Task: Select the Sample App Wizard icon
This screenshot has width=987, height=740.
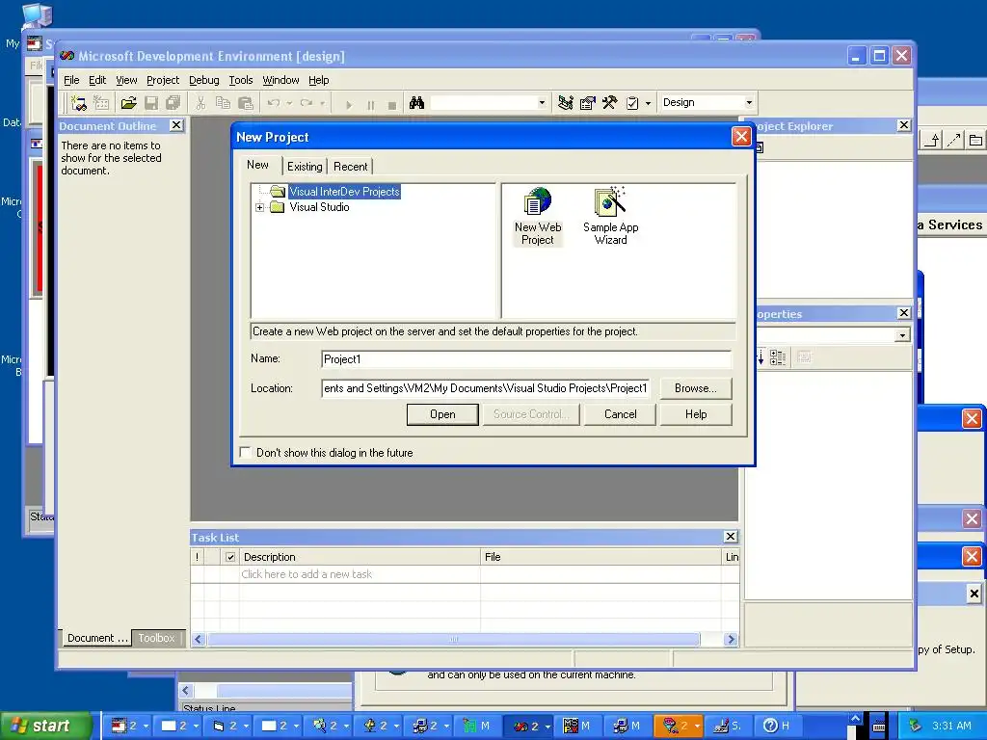Action: [610, 217]
